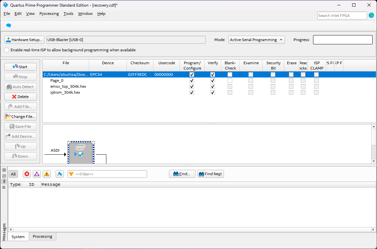Click Find Next button
This screenshot has width=377, height=249.
pos(211,174)
